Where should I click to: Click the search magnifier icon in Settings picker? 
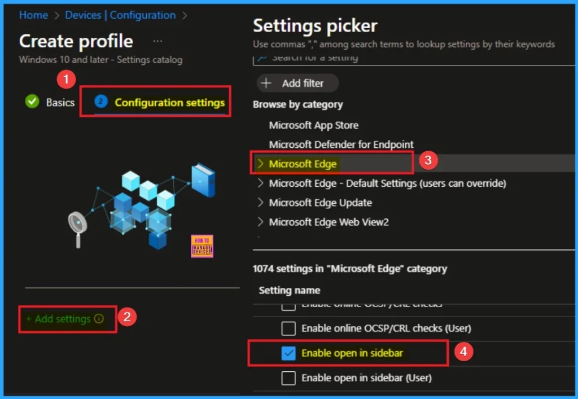(x=262, y=58)
